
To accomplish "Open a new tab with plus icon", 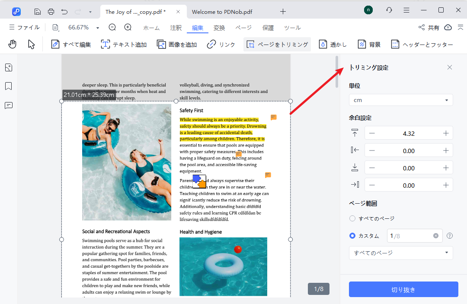I will tap(283, 12).
